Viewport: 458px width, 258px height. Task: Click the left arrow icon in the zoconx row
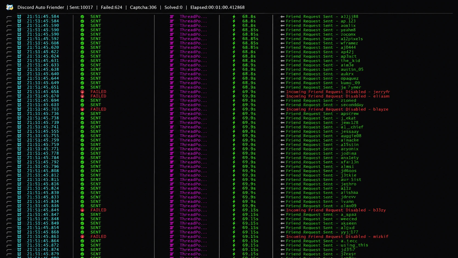click(282, 34)
